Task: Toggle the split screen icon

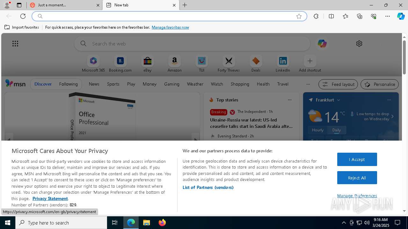Action: [331, 16]
